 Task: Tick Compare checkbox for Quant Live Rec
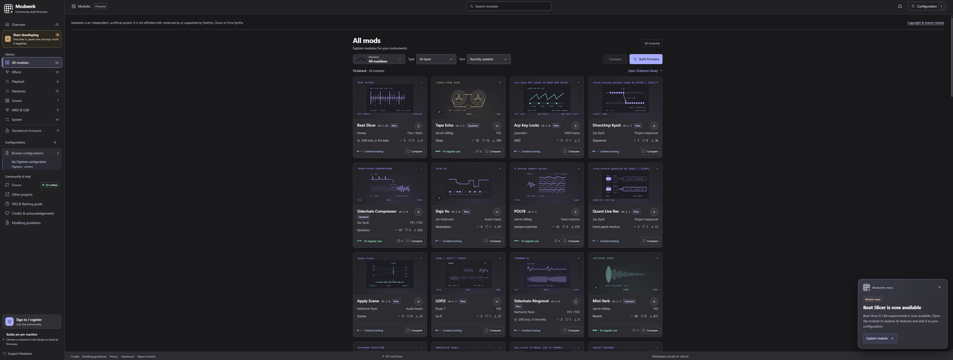(643, 241)
